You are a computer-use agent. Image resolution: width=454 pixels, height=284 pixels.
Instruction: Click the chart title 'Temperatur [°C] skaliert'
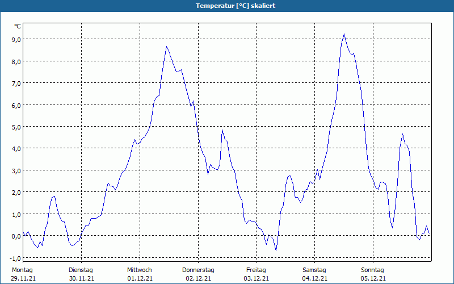pos(236,6)
